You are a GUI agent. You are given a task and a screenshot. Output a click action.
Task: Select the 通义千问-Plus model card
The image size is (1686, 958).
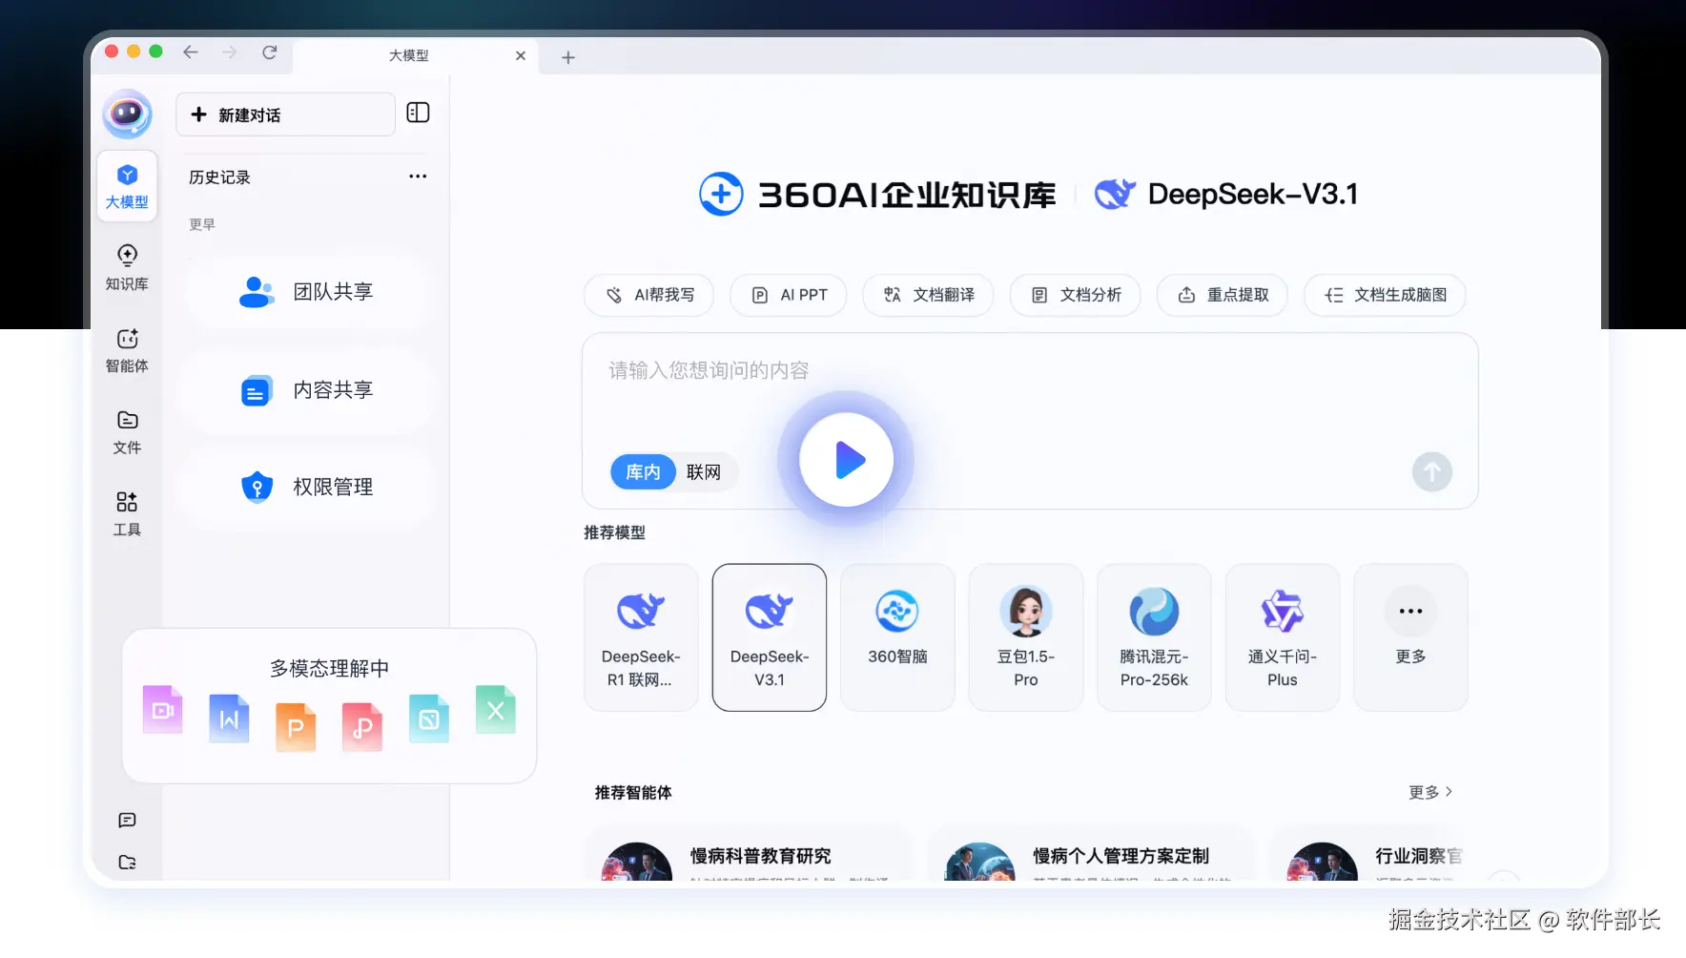pos(1283,637)
